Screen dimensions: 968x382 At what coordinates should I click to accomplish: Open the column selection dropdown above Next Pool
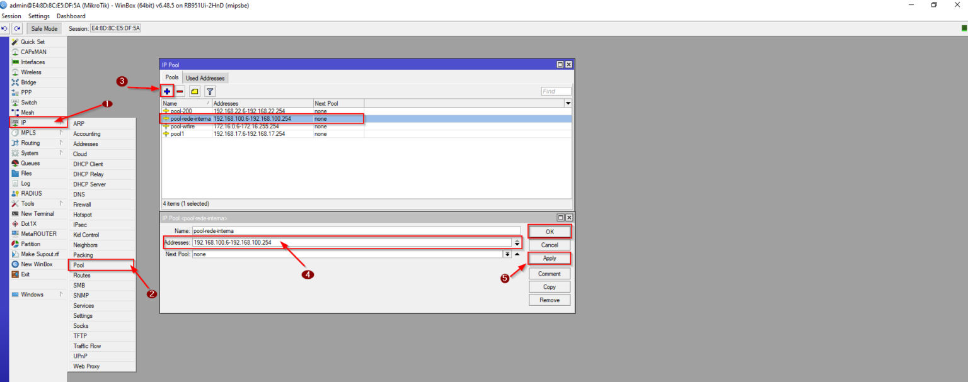[x=567, y=103]
